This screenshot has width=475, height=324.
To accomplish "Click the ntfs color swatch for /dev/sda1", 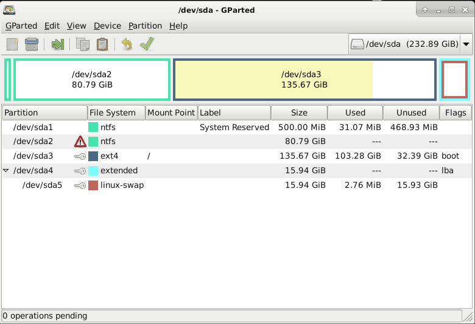I will coord(93,127).
